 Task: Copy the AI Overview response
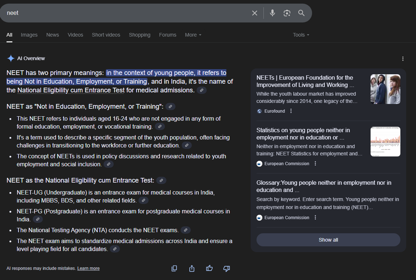pyautogui.click(x=174, y=268)
